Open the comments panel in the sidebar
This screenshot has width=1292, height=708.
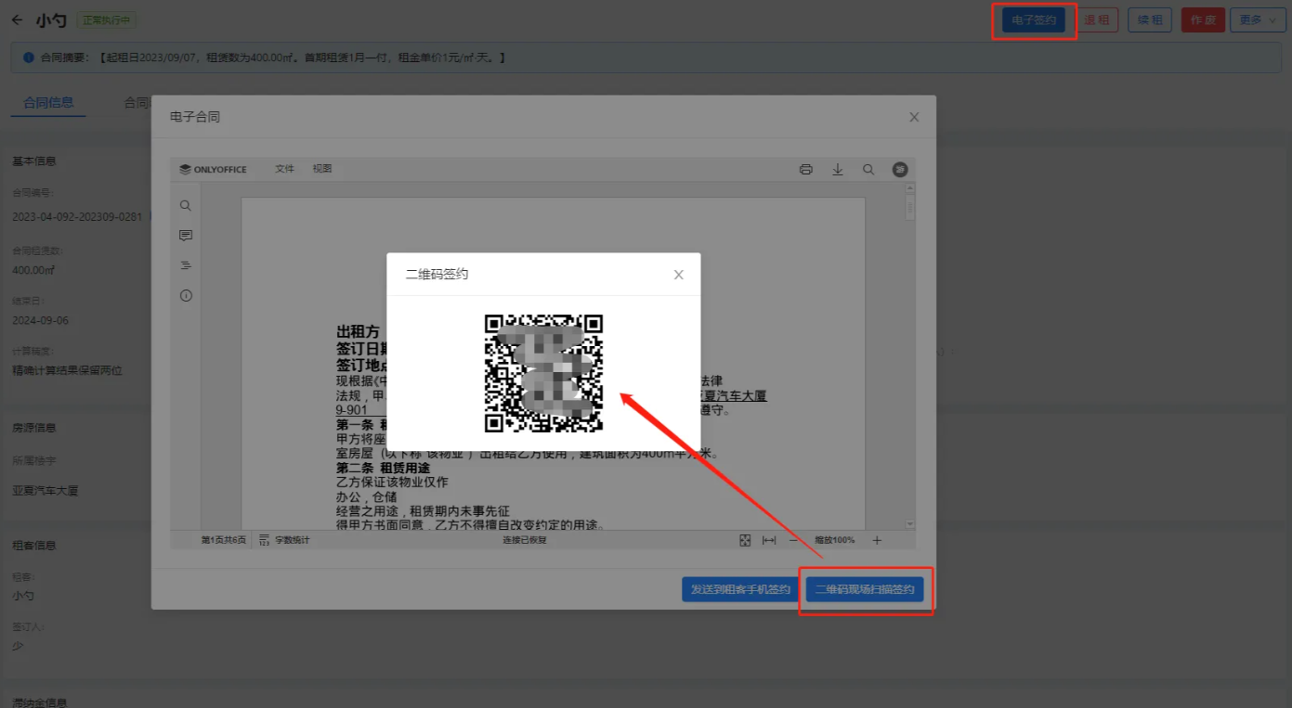[x=186, y=236]
